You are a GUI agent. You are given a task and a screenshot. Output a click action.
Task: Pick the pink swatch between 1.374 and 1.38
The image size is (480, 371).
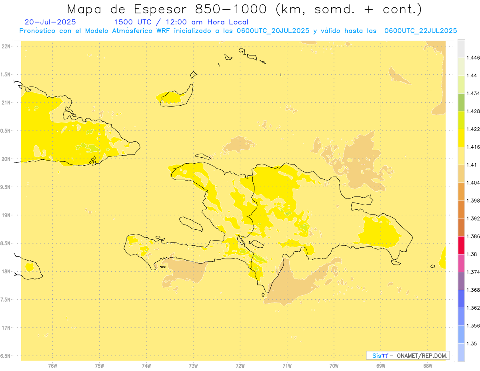point(461,263)
